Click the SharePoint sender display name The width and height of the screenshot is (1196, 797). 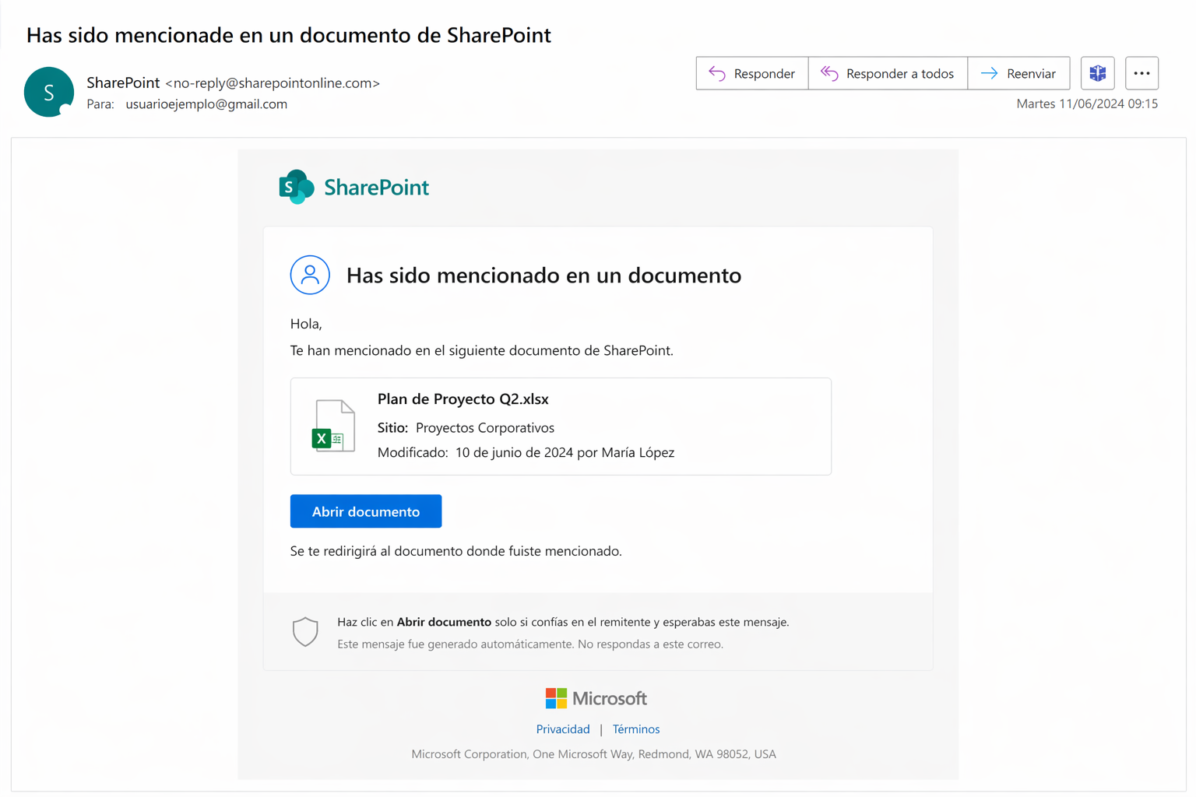point(123,83)
